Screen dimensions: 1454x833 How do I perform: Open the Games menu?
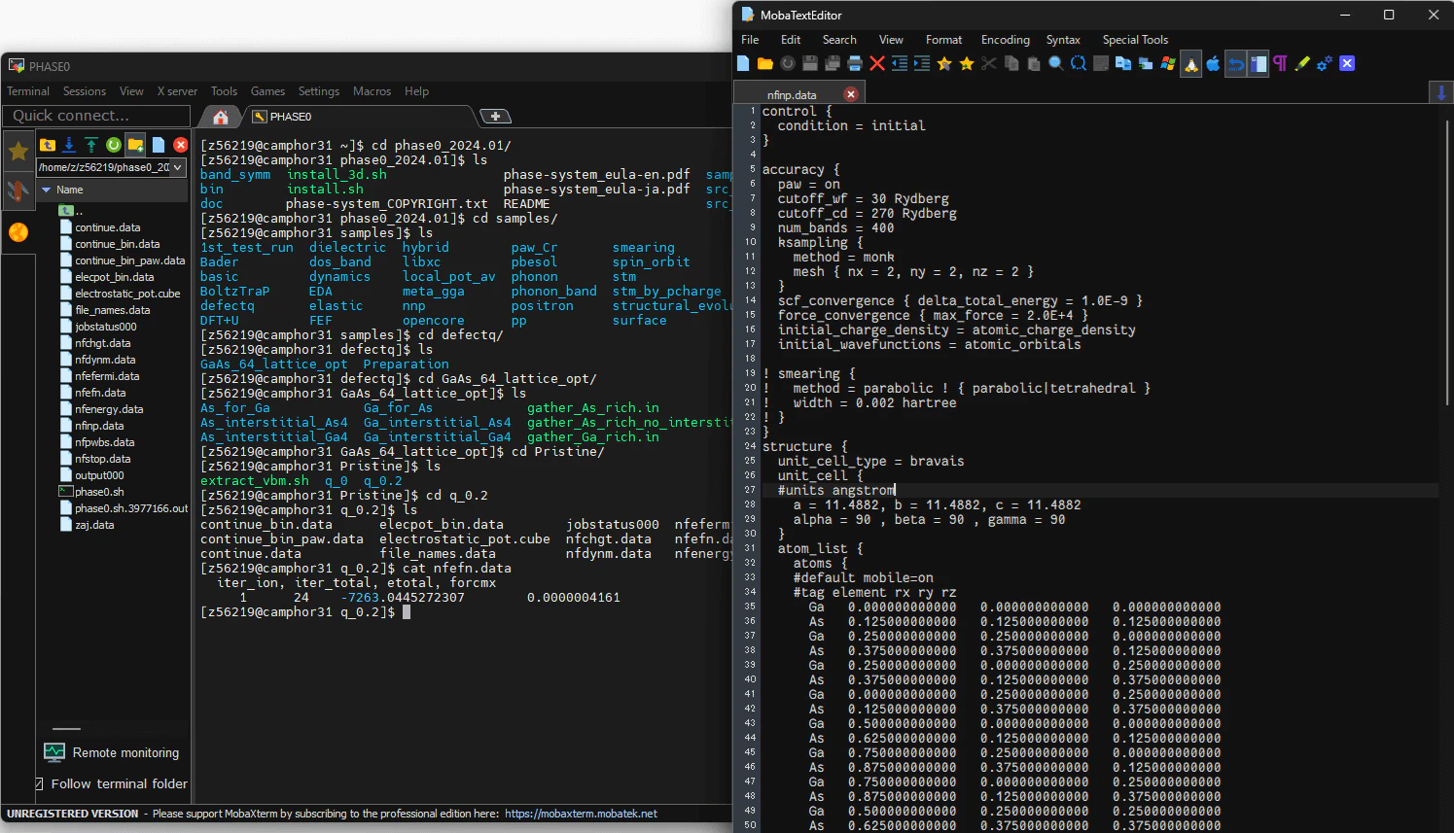pos(267,91)
